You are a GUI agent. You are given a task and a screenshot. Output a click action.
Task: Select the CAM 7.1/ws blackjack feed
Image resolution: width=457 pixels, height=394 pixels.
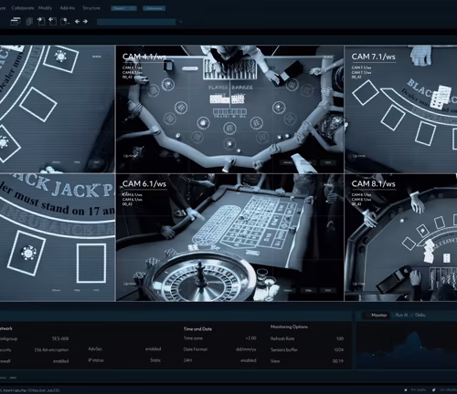pyautogui.click(x=400, y=109)
